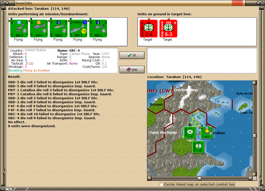Click the 'Year: 1937' value
This screenshot has width=265, height=191.
[106, 54]
